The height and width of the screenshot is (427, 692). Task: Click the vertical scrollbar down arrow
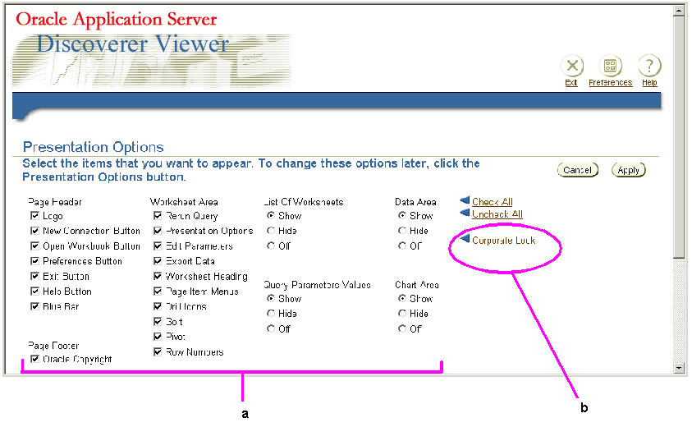[x=679, y=367]
